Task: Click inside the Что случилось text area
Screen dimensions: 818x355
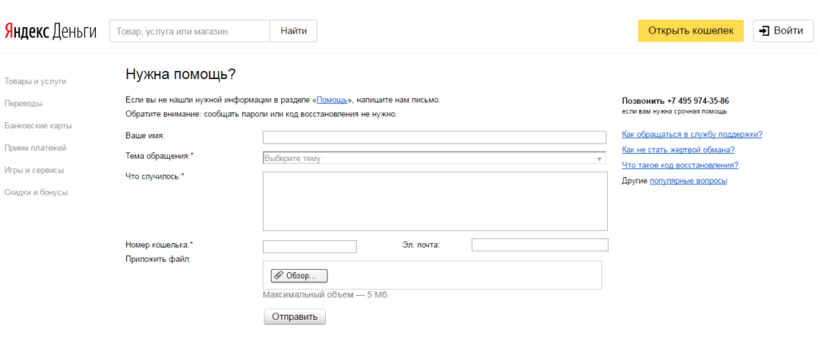Action: coord(435,201)
